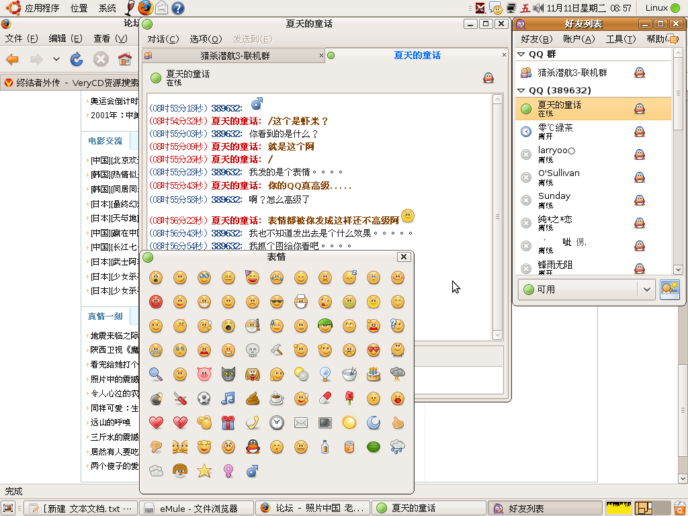Click the show desktop button

pyautogui.click(x=8, y=508)
